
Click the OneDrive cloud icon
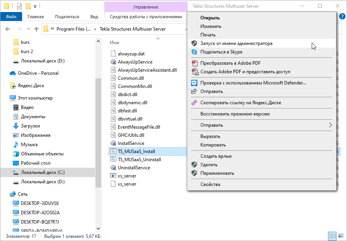[13, 73]
